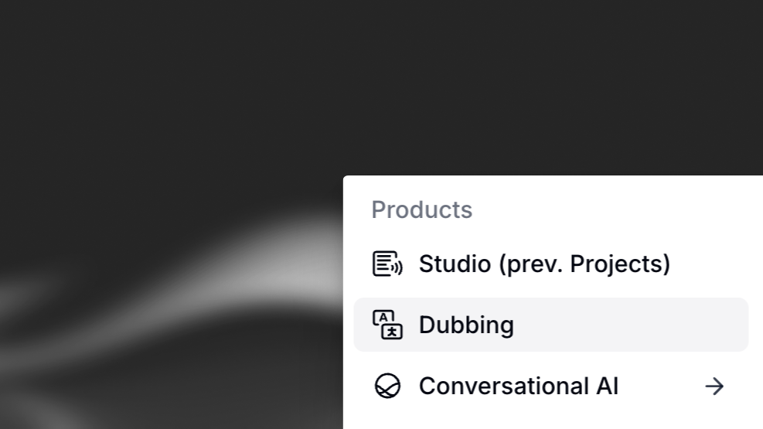This screenshot has width=763, height=429.
Task: Open Studio (prev. Projects)
Action: (544, 264)
